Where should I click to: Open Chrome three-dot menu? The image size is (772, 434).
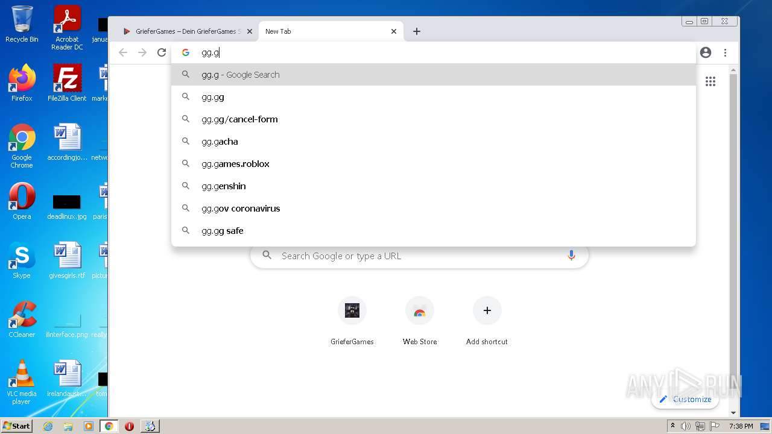725,52
